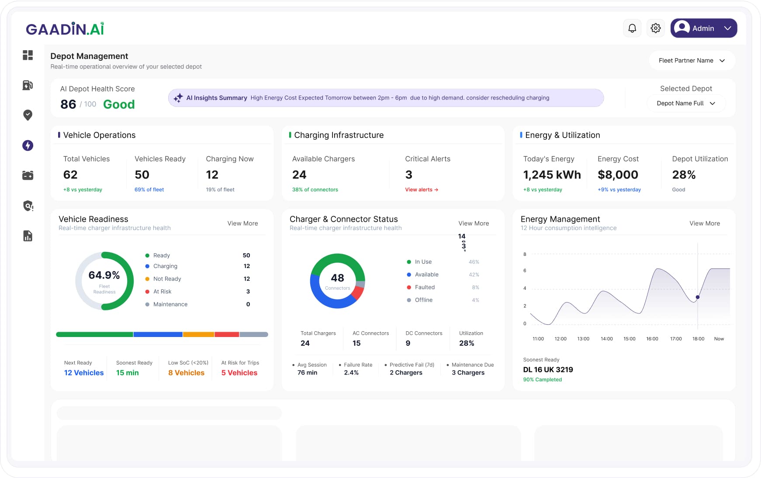Open the Fleet Partner Name dropdown

point(692,60)
